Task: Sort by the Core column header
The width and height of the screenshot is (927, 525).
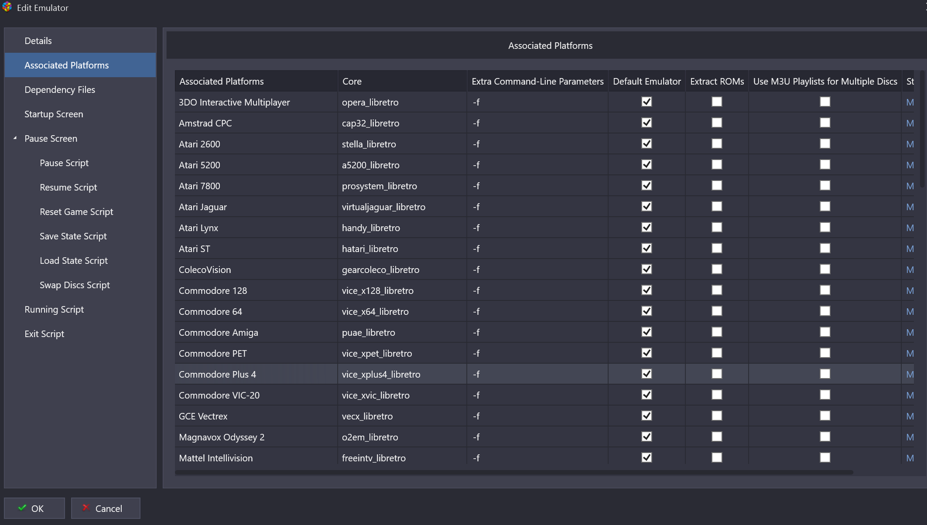Action: pos(402,81)
